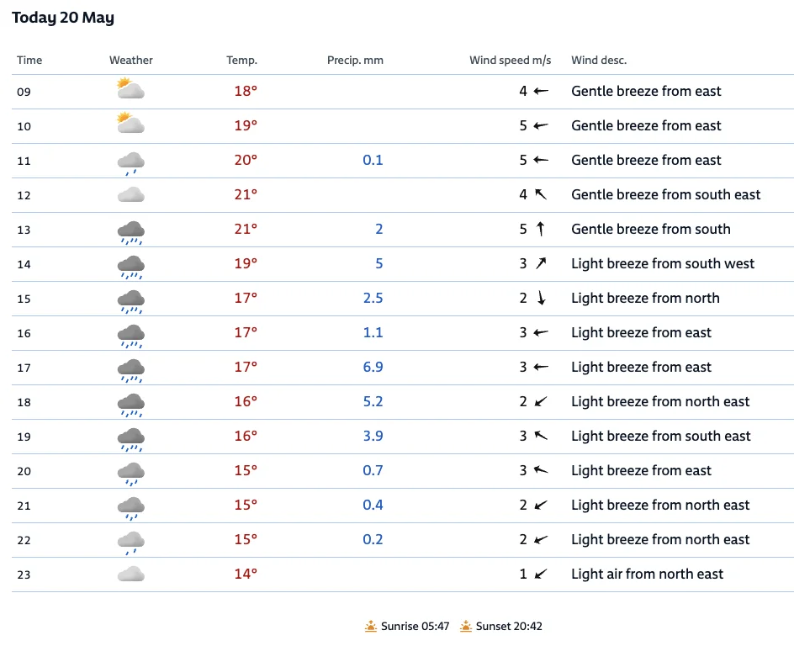Screen dimensions: 794x646
Task: Click the sunset icon next to 20:42
Action: pos(466,627)
